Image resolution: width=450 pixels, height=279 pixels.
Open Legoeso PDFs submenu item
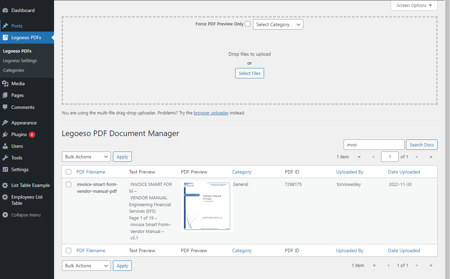(17, 51)
